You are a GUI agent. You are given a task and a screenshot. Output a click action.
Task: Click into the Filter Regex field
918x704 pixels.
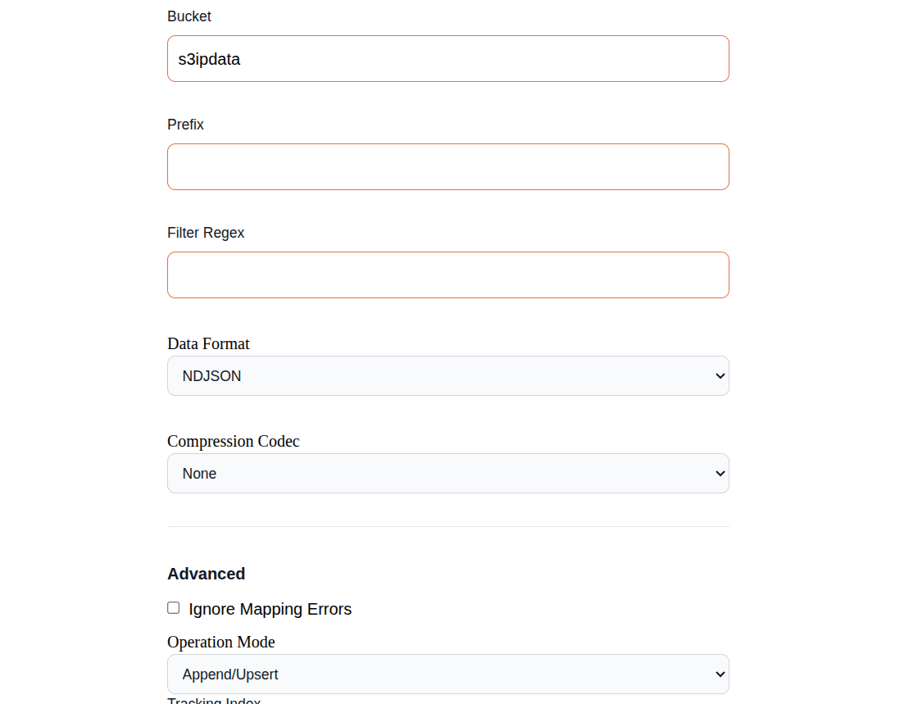tap(448, 275)
